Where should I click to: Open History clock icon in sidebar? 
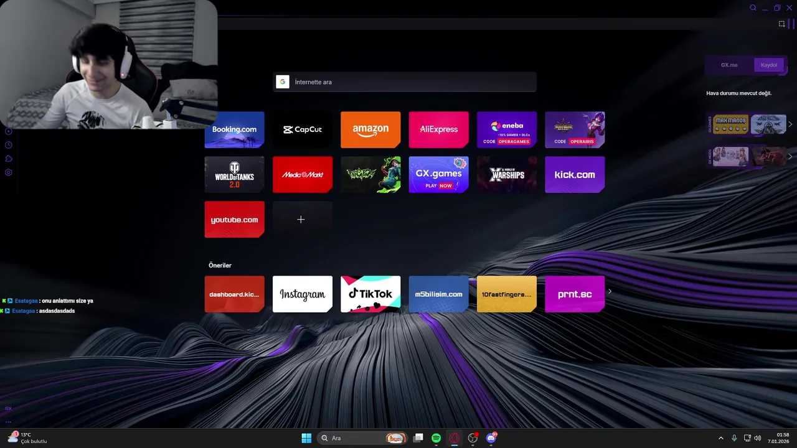tap(9, 145)
